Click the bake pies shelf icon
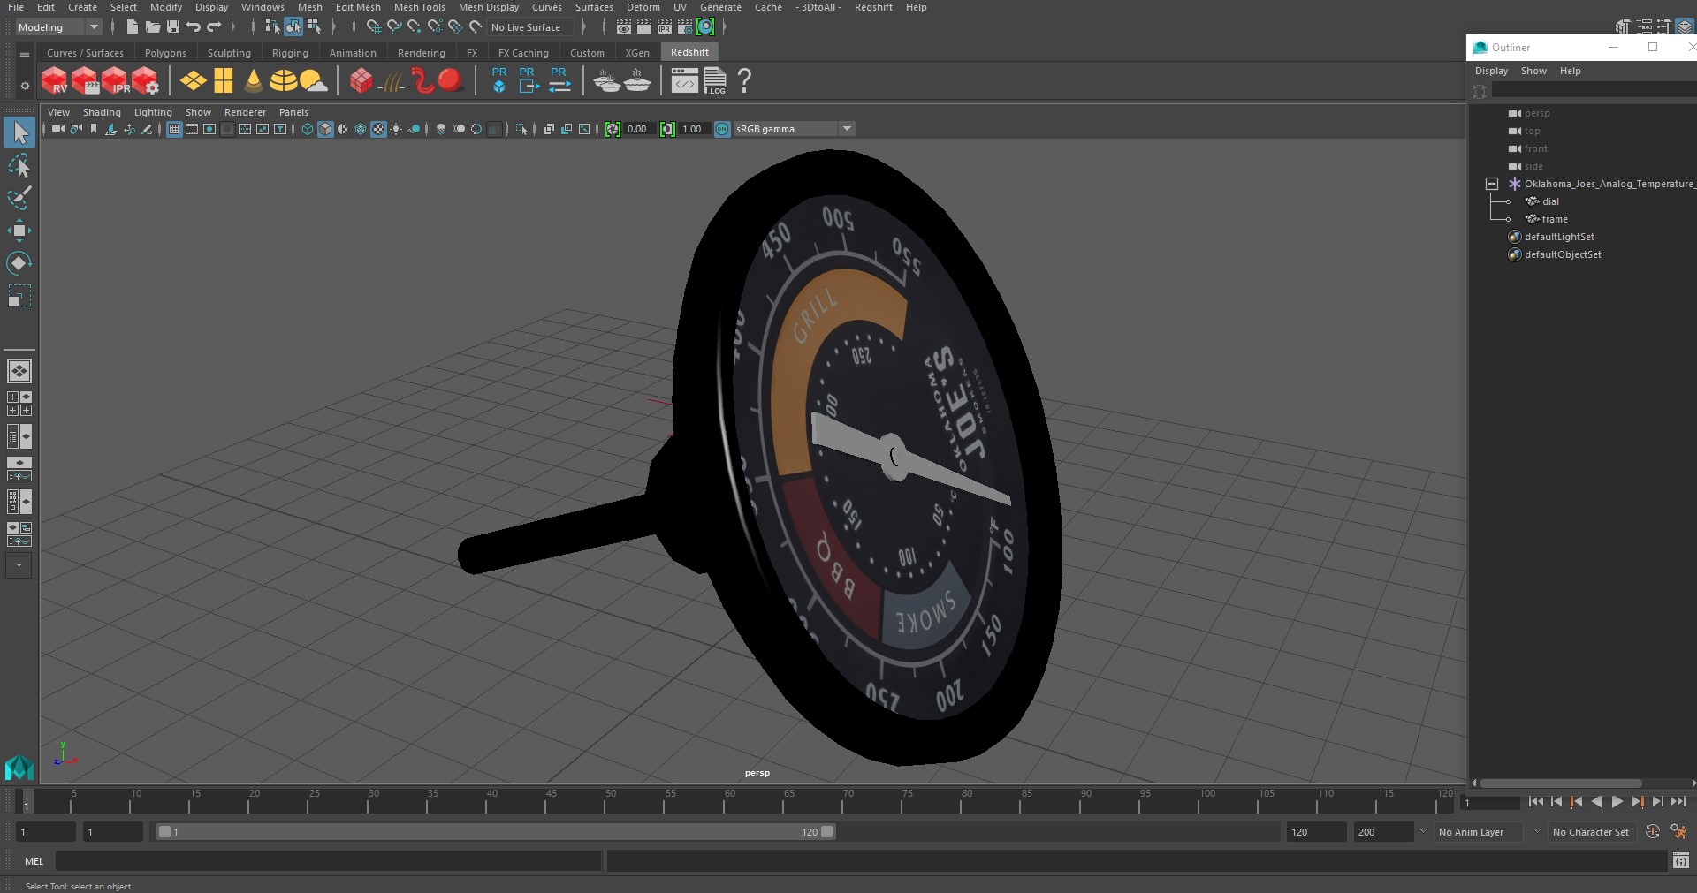 pyautogui.click(x=607, y=80)
